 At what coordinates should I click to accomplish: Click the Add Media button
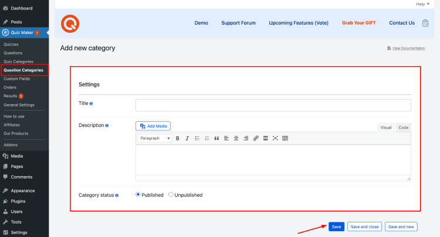coord(153,126)
